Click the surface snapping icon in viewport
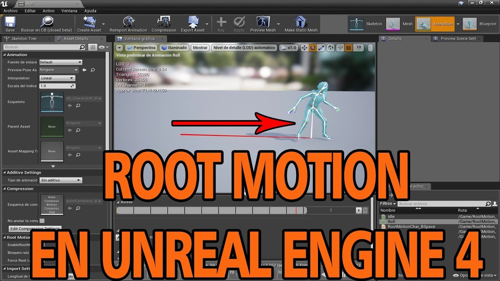This screenshot has width=500, height=281. (340, 48)
